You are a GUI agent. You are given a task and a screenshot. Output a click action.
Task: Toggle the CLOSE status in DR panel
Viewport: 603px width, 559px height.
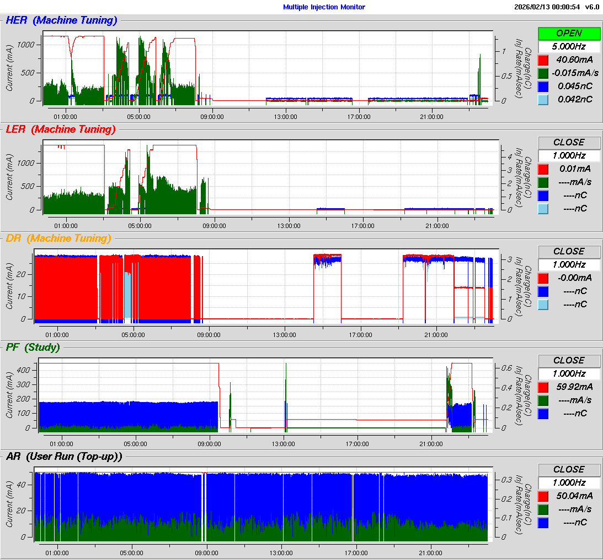(568, 251)
